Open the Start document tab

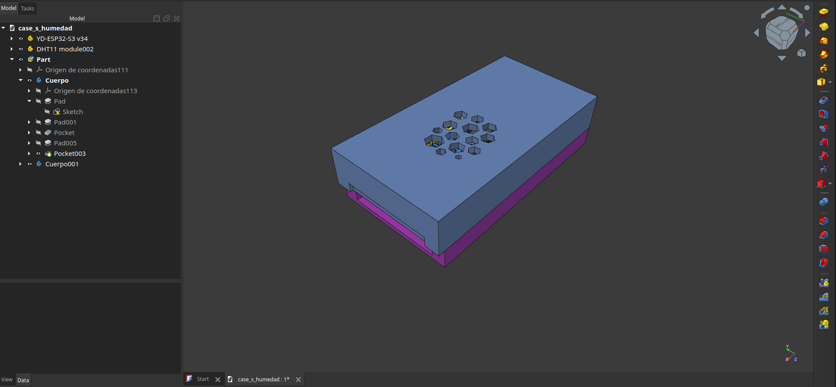203,379
